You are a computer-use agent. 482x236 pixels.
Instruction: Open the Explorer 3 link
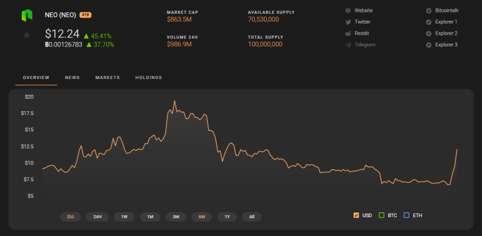click(x=446, y=44)
